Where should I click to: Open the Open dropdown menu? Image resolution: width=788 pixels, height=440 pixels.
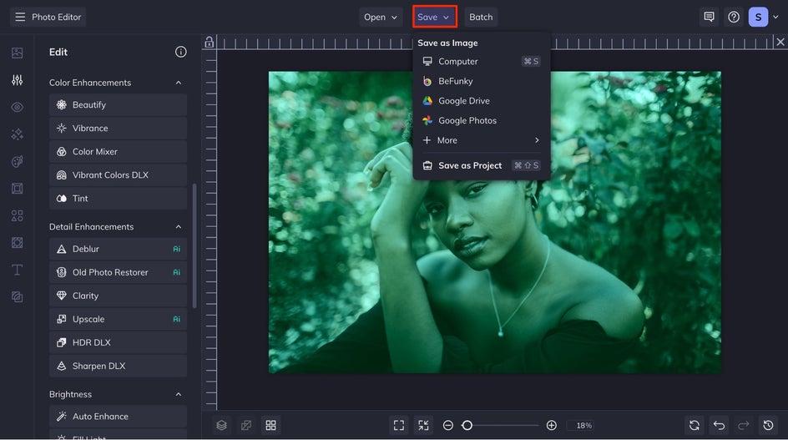(381, 17)
